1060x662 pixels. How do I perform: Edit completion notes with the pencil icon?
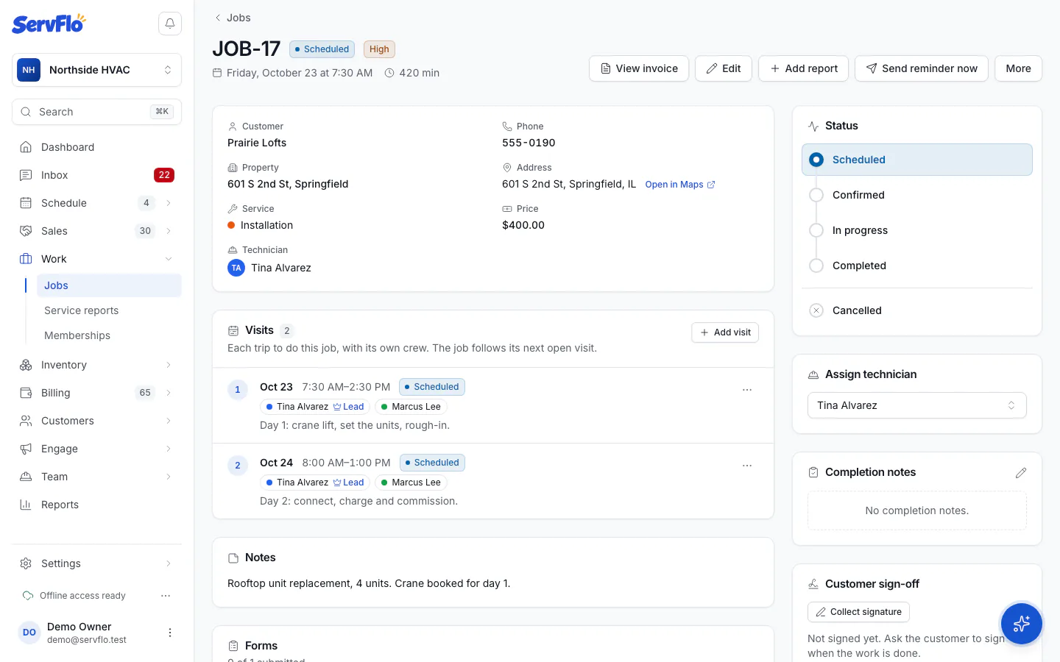pos(1020,473)
